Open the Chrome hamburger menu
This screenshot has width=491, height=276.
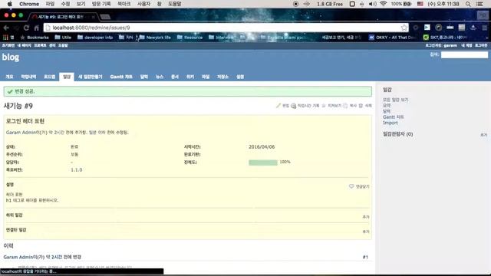click(484, 28)
